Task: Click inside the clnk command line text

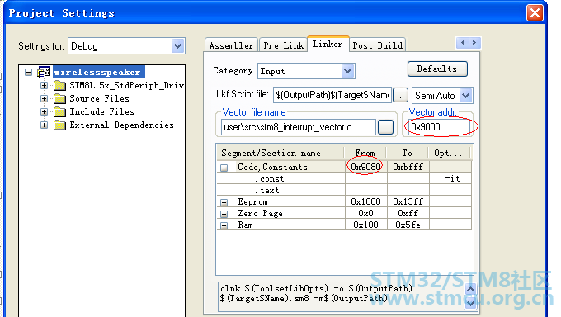Action: pyautogui.click(x=342, y=294)
